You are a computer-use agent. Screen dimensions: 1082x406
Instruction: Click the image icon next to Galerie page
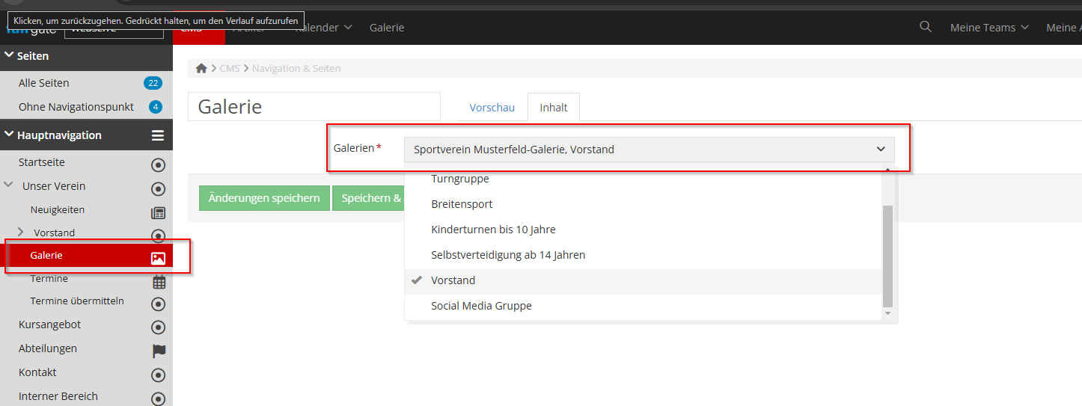click(x=158, y=258)
